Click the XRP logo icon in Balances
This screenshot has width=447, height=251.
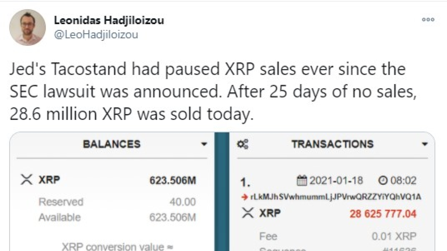pyautogui.click(x=27, y=179)
